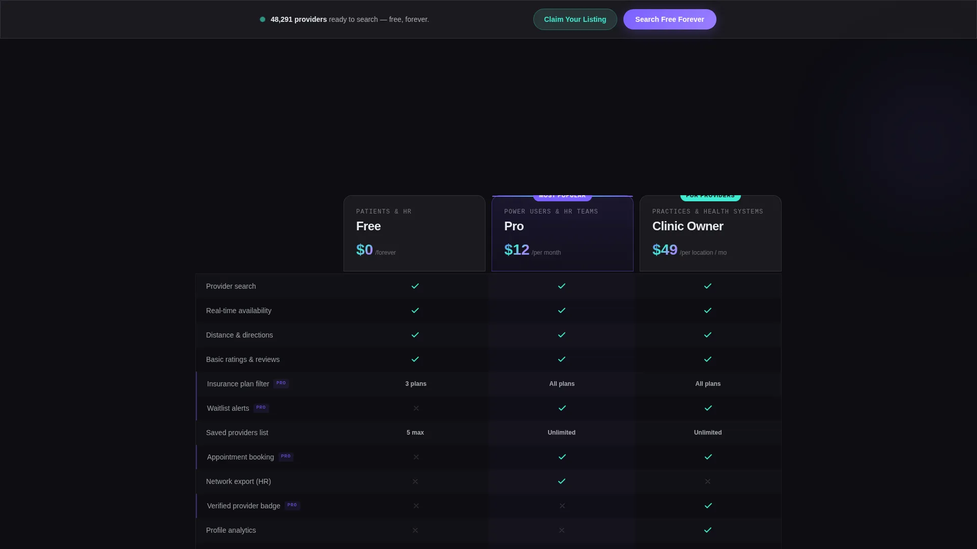977x549 pixels.
Task: Click the Free plan X for Waitlist alerts
Action: tap(416, 408)
